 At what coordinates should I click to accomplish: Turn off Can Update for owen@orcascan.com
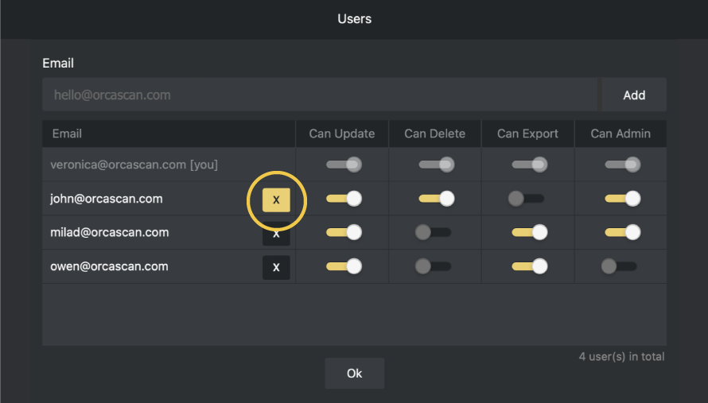(x=343, y=266)
